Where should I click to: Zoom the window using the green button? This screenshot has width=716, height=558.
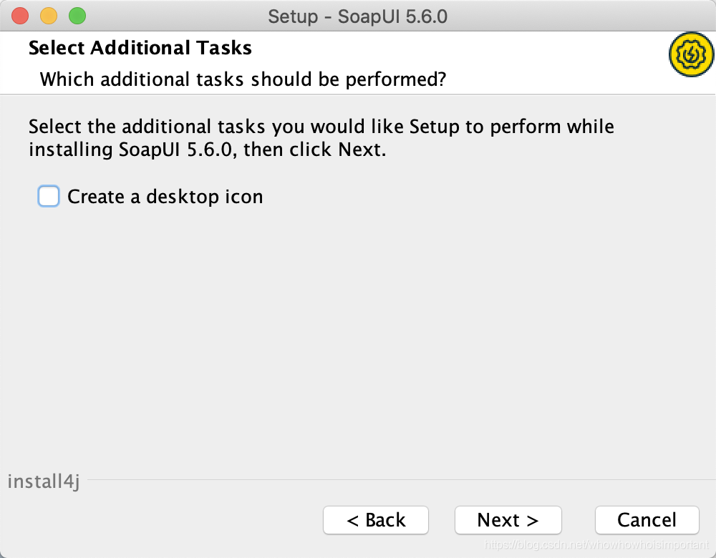click(77, 15)
